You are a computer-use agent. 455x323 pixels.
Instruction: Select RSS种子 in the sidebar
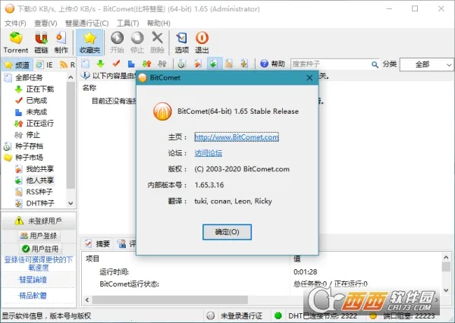click(x=41, y=192)
